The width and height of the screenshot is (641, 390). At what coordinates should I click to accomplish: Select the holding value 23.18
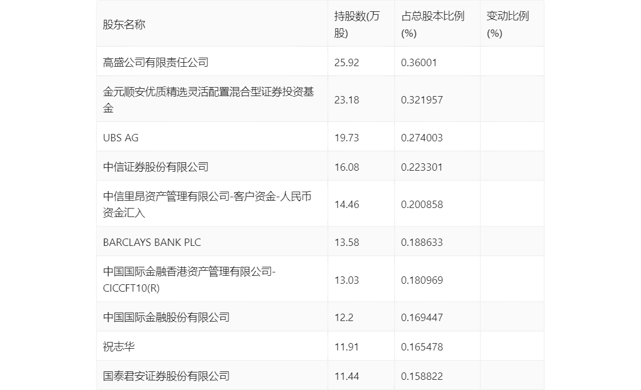[347, 99]
